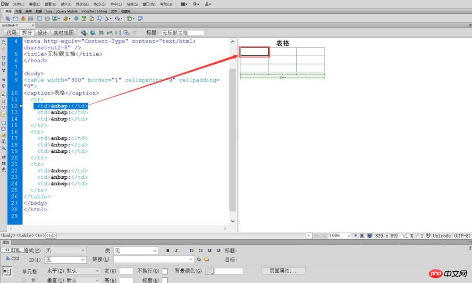Screen dimensions: 472x283
Task: Insert a hyperlink from the Common bar
Action: [x=8, y=19]
